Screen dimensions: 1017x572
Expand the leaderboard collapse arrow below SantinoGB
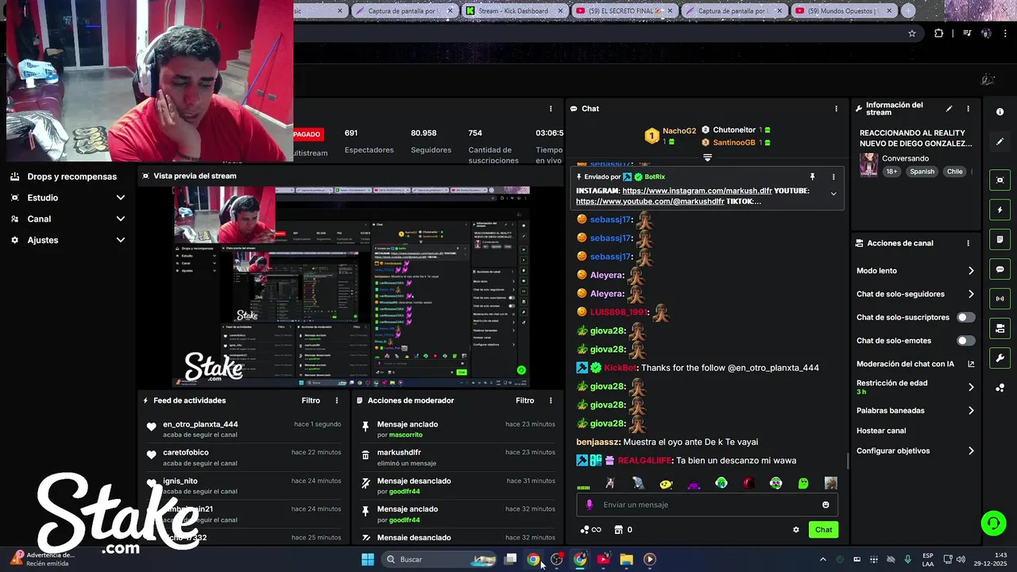707,157
